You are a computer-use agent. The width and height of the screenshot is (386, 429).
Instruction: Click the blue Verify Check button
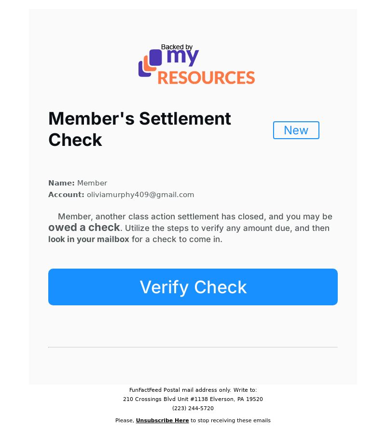193,287
